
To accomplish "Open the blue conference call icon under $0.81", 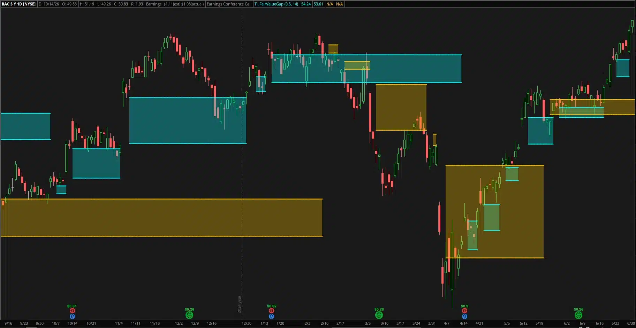I will pyautogui.click(x=72, y=316).
